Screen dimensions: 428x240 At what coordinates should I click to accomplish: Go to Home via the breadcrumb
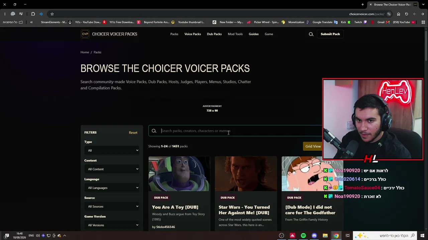pos(85,52)
